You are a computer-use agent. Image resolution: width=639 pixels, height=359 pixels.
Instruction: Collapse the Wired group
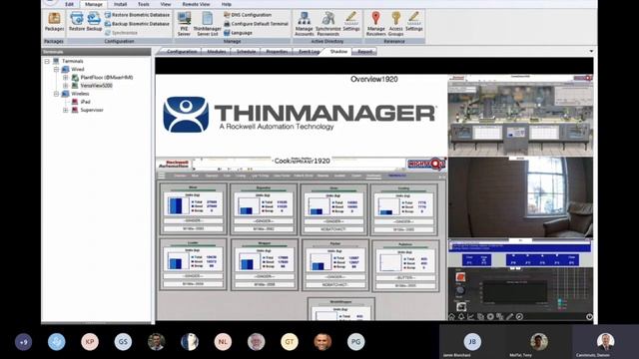pyautogui.click(x=56, y=69)
